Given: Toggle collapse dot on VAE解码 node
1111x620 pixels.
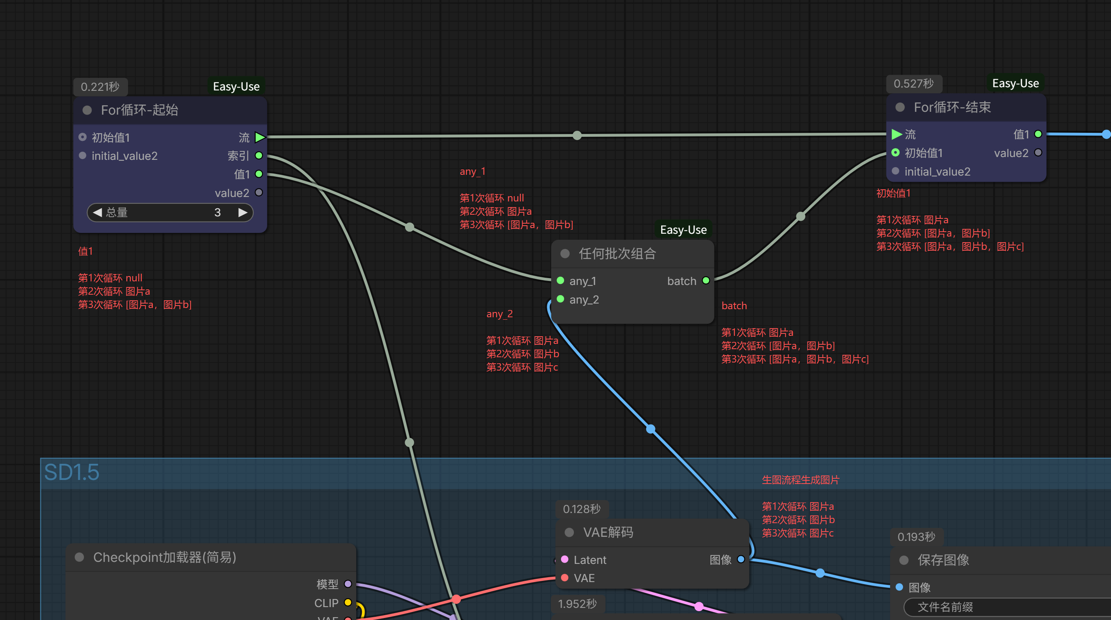Looking at the screenshot, I should click(x=569, y=532).
